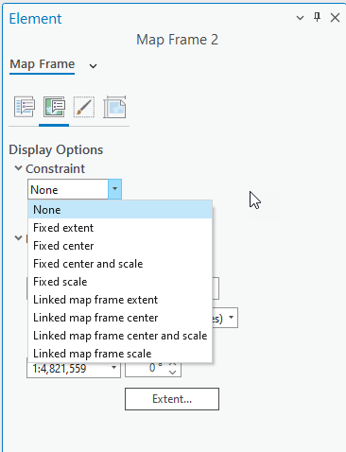Click the Display Options heading
The image size is (346, 452).
tap(56, 149)
